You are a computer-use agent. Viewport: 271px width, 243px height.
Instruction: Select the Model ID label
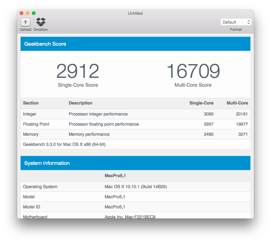(x=32, y=207)
